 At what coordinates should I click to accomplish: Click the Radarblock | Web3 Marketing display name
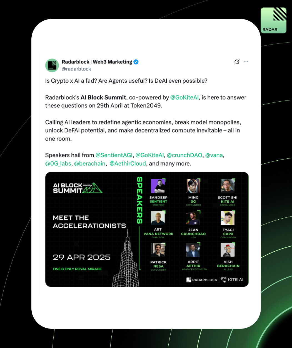97,62
